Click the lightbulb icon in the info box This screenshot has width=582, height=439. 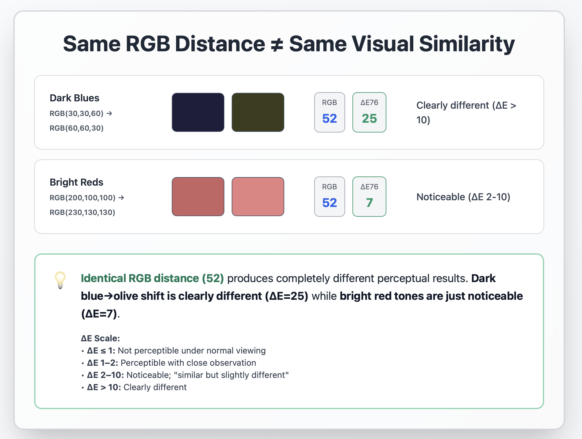60,280
